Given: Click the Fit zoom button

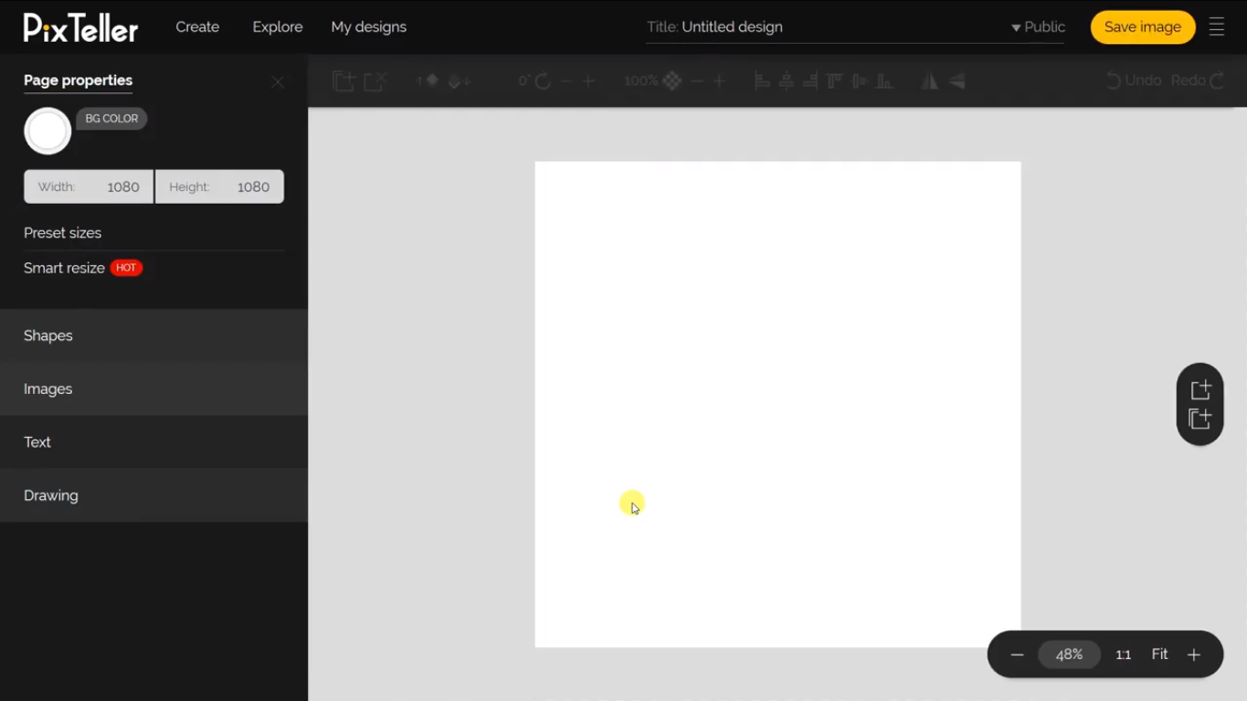Looking at the screenshot, I should click(x=1159, y=654).
